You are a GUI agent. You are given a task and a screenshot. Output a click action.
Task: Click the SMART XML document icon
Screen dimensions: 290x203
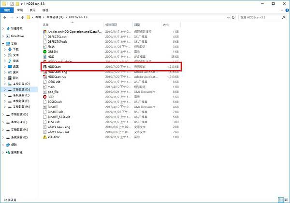[x=44, y=107]
